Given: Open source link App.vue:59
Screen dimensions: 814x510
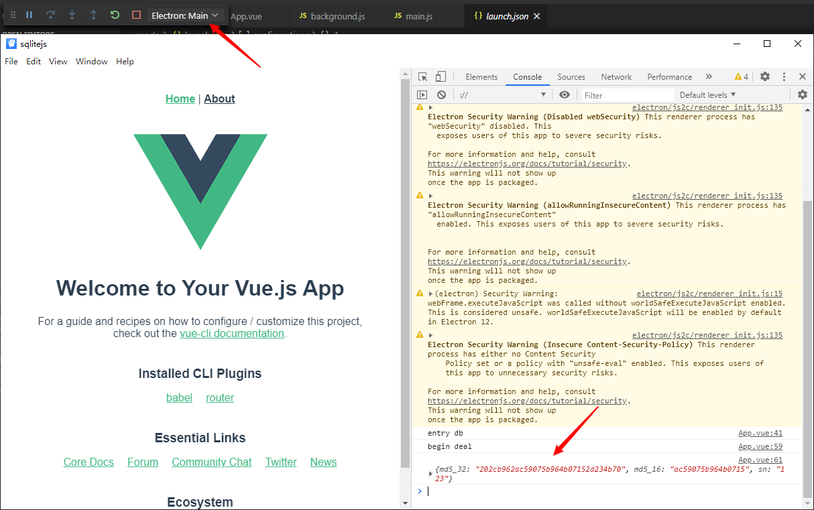Looking at the screenshot, I should (x=760, y=447).
